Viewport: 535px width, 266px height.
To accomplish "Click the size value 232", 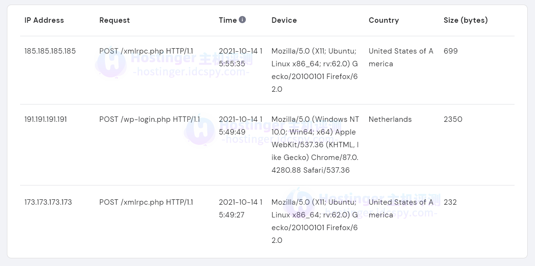I will click(x=450, y=202).
